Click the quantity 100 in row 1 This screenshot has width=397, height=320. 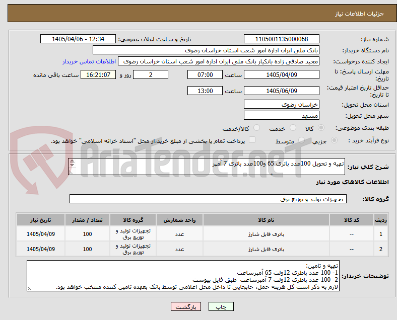point(87,234)
